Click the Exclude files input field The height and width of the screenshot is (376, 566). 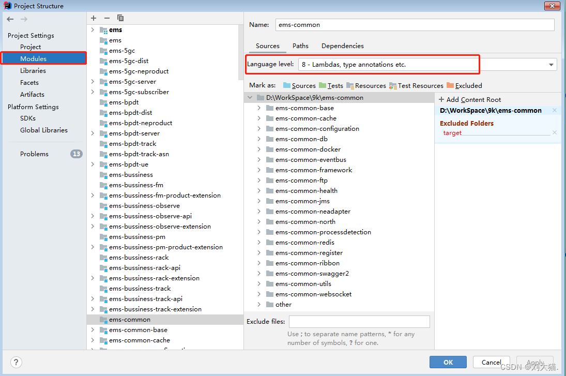click(359, 322)
